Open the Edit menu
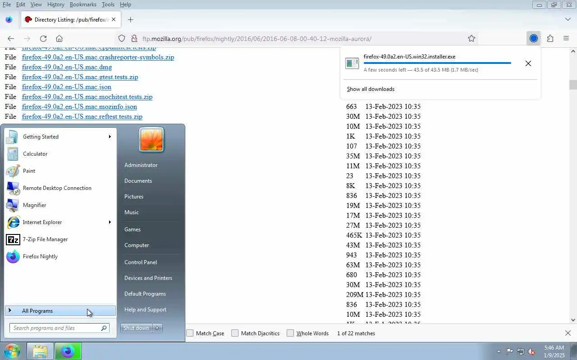 21,4
